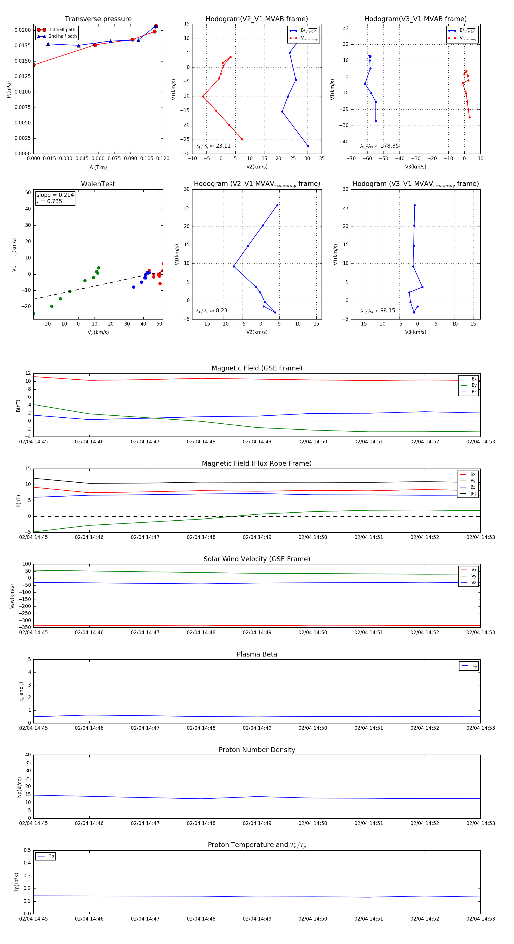Select the Bx' legend entry in Flux Rope plot
Screen dimensions: 514x944
(468, 474)
